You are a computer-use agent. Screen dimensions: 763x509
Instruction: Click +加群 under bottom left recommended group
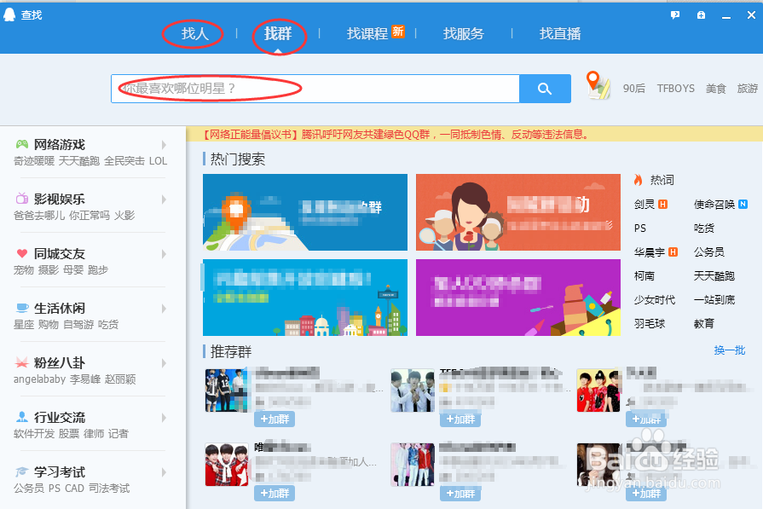(275, 494)
